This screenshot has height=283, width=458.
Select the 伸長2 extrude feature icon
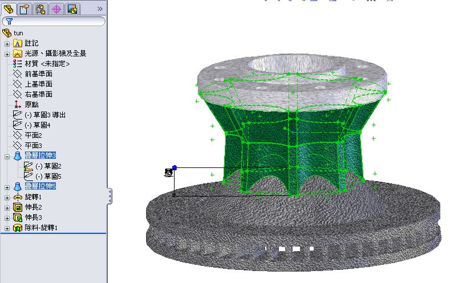(x=18, y=207)
